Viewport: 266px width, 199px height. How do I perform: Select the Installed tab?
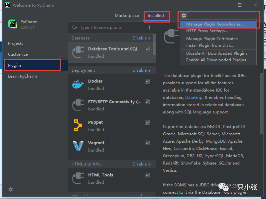[156, 16]
